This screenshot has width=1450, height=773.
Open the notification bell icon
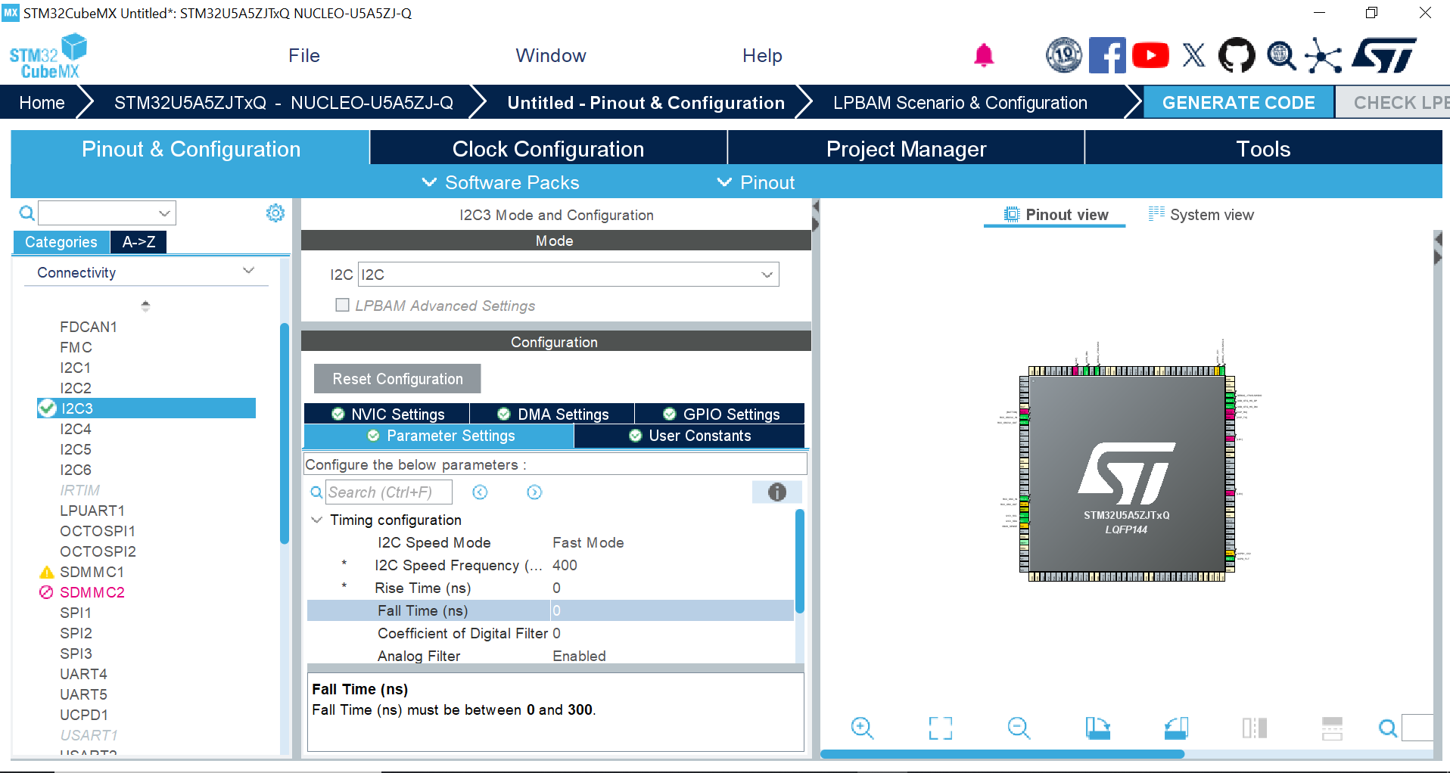pyautogui.click(x=984, y=55)
